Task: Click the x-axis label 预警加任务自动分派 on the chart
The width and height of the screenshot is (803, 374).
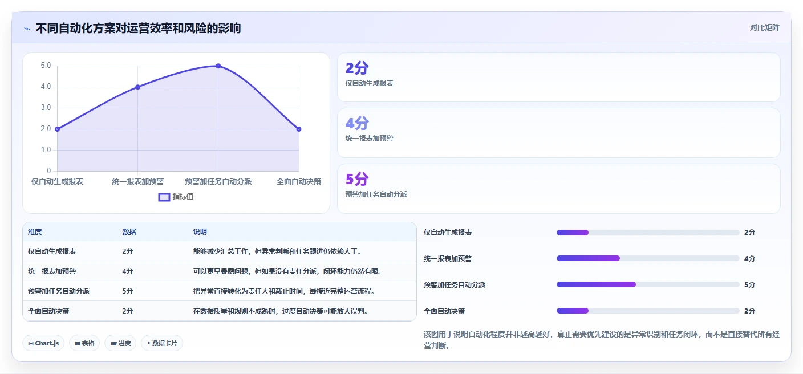Action: click(x=218, y=181)
